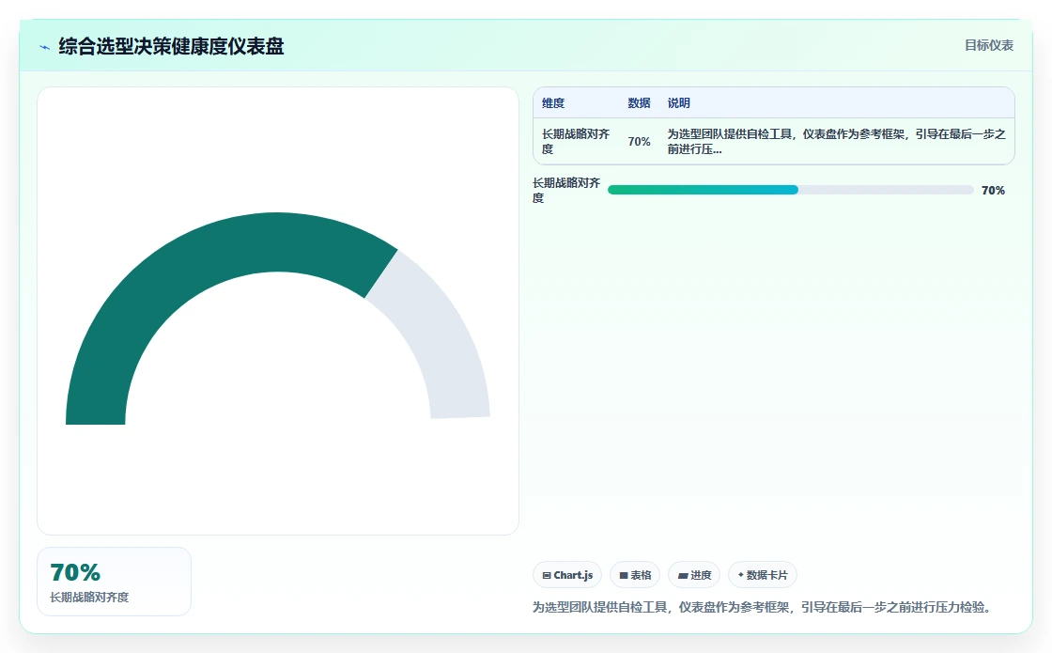Image resolution: width=1052 pixels, height=653 pixels.
Task: Click the table description text starting 为选型团队
Action: pyautogui.click(x=836, y=141)
